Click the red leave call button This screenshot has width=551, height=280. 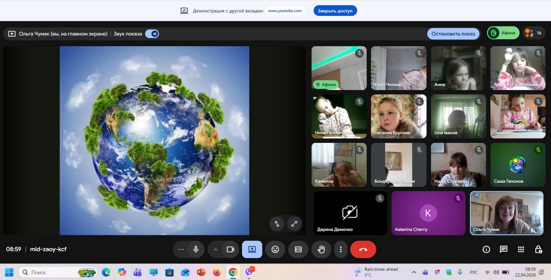(x=363, y=249)
